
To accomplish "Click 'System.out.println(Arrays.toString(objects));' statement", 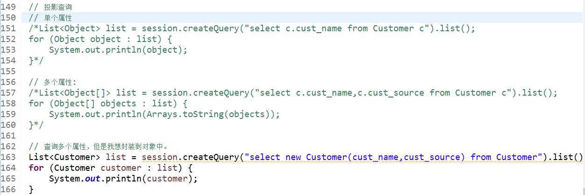I will [164, 114].
